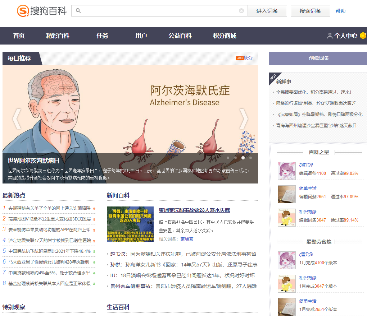
Task: Open the 积分商城 navigation item
Action: 225,36
